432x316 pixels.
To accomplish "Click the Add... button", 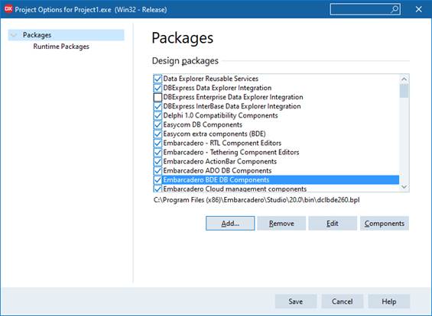I will 230,224.
